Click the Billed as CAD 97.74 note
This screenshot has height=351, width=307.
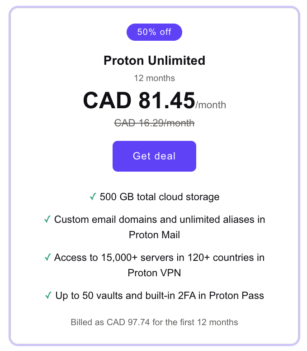click(154, 322)
